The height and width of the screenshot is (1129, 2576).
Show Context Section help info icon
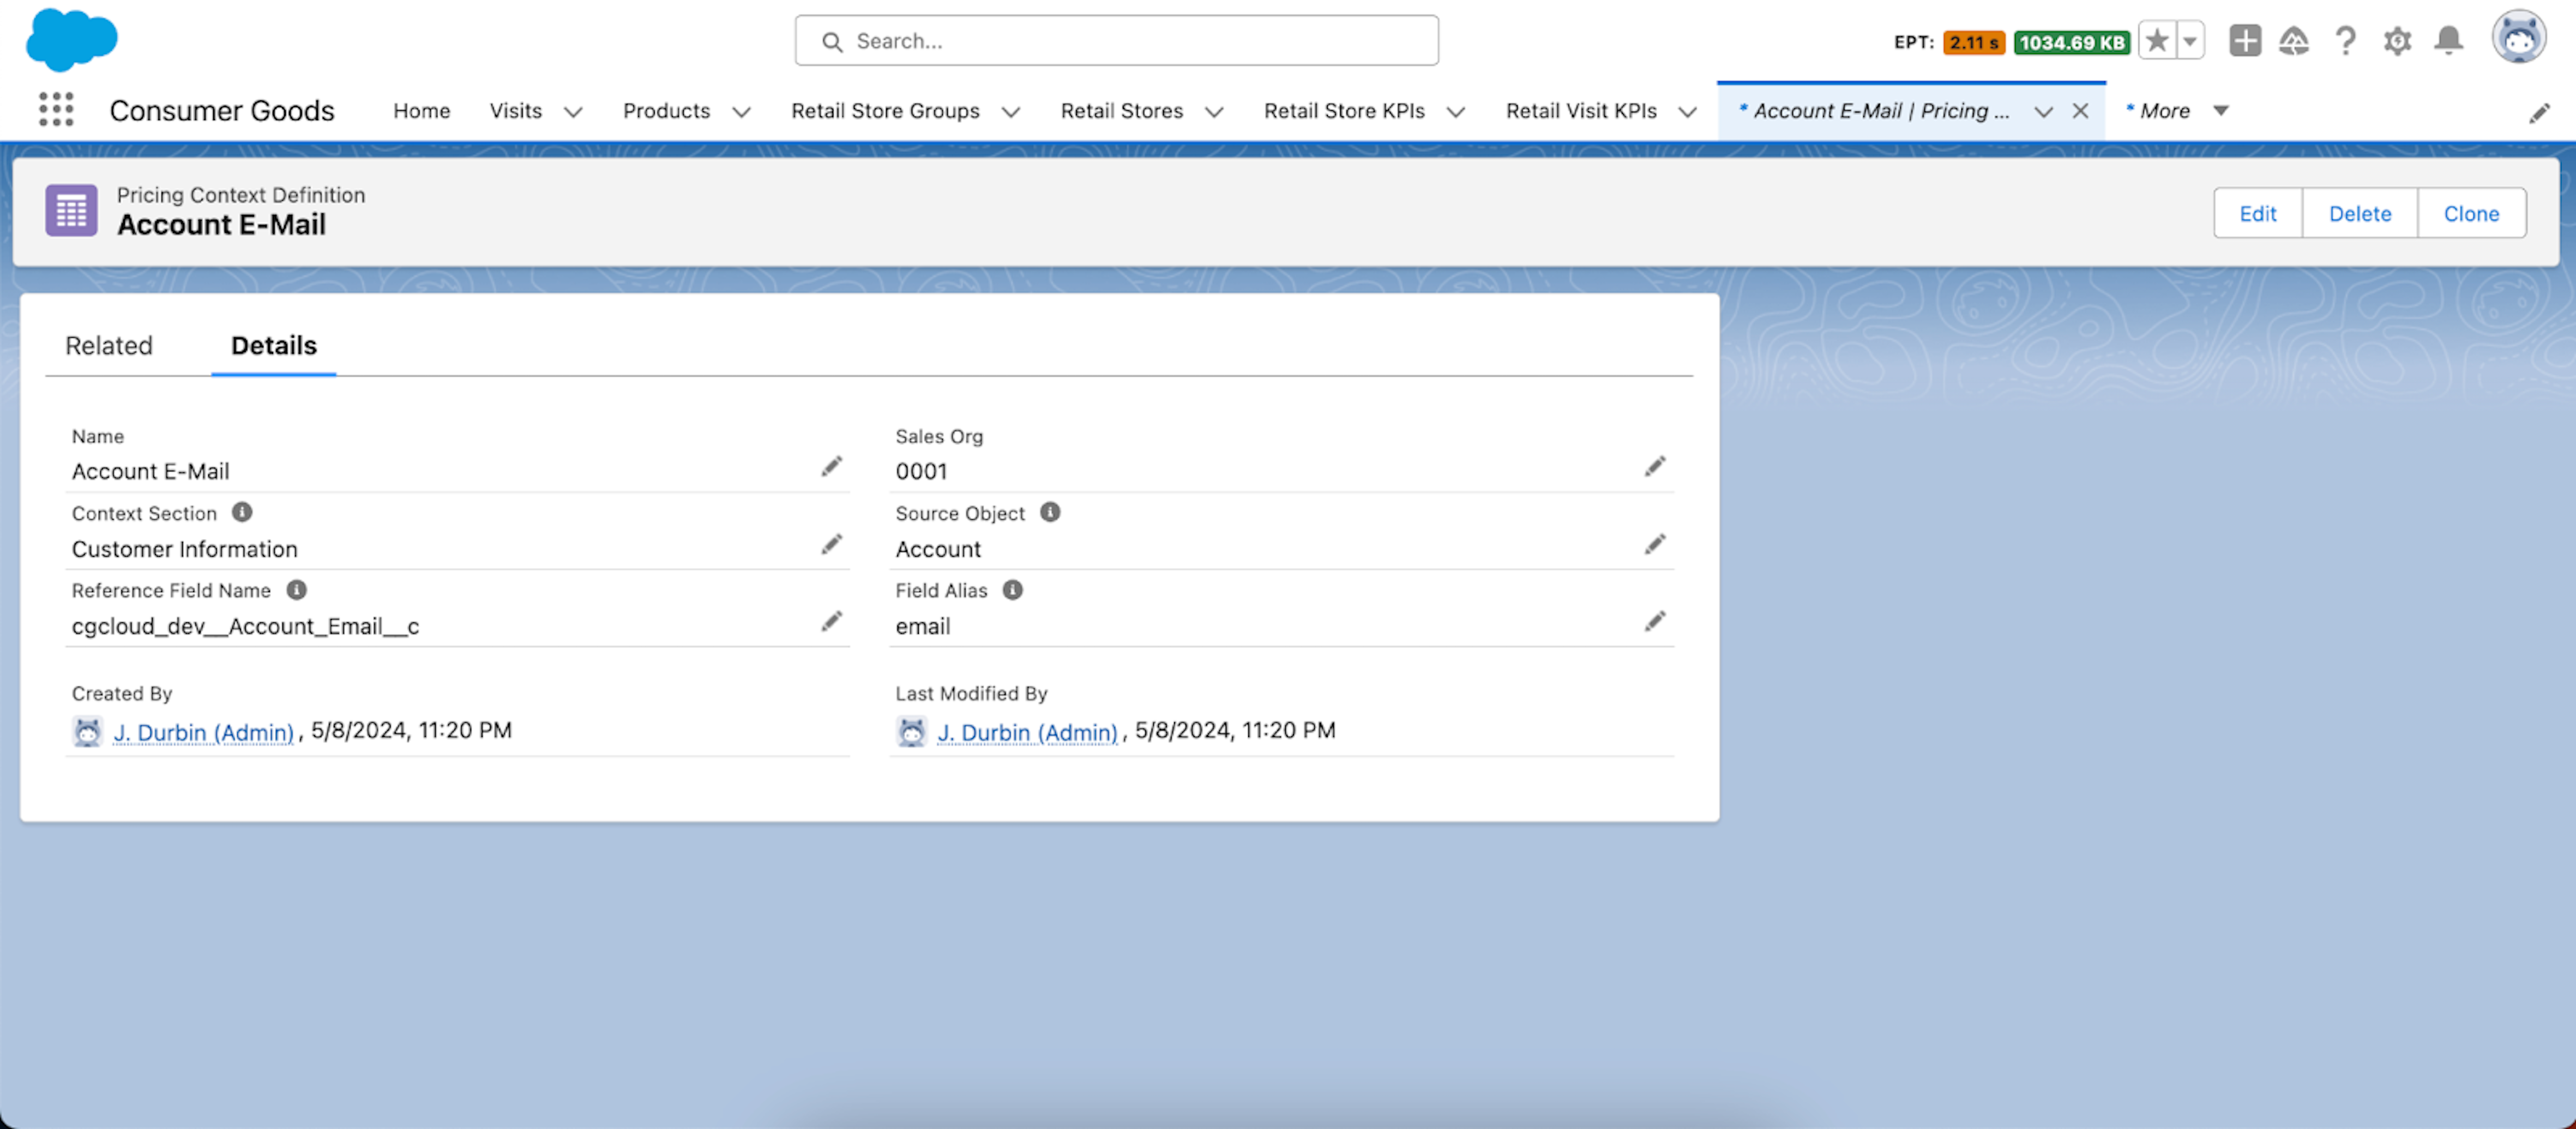coord(242,512)
